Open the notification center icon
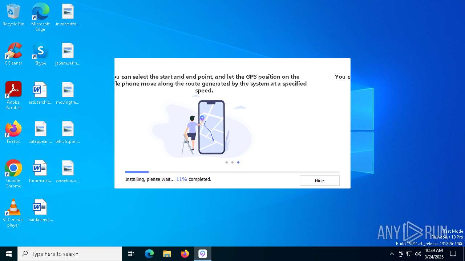The height and width of the screenshot is (261, 465). pos(453,254)
